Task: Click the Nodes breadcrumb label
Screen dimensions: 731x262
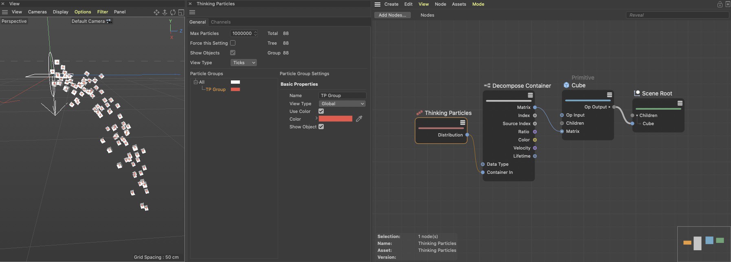Action: pyautogui.click(x=427, y=15)
